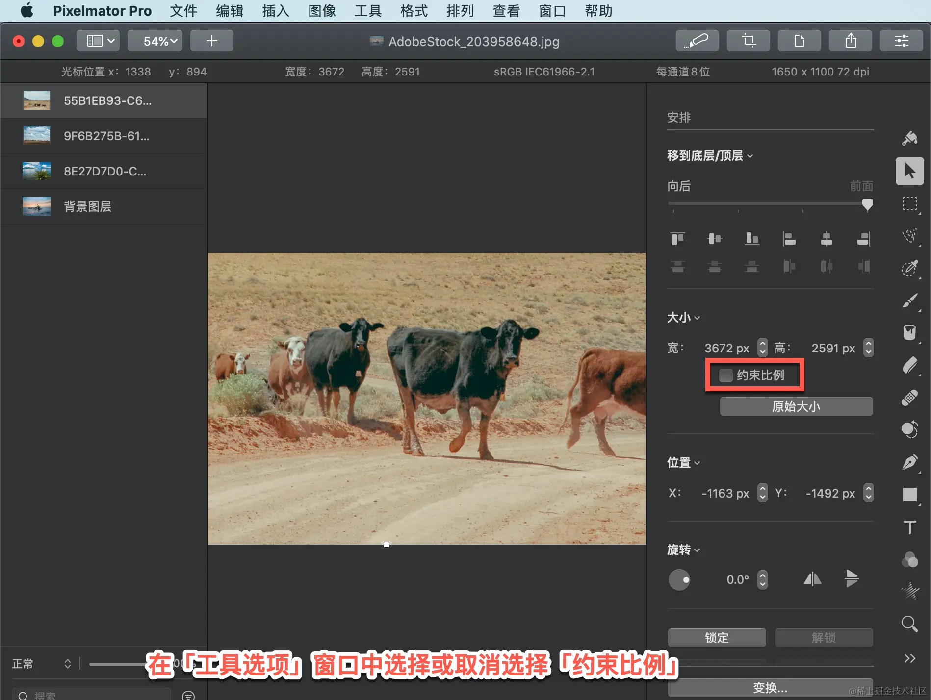This screenshot has height=700, width=931.
Task: Click the add plus button
Action: [x=211, y=41]
